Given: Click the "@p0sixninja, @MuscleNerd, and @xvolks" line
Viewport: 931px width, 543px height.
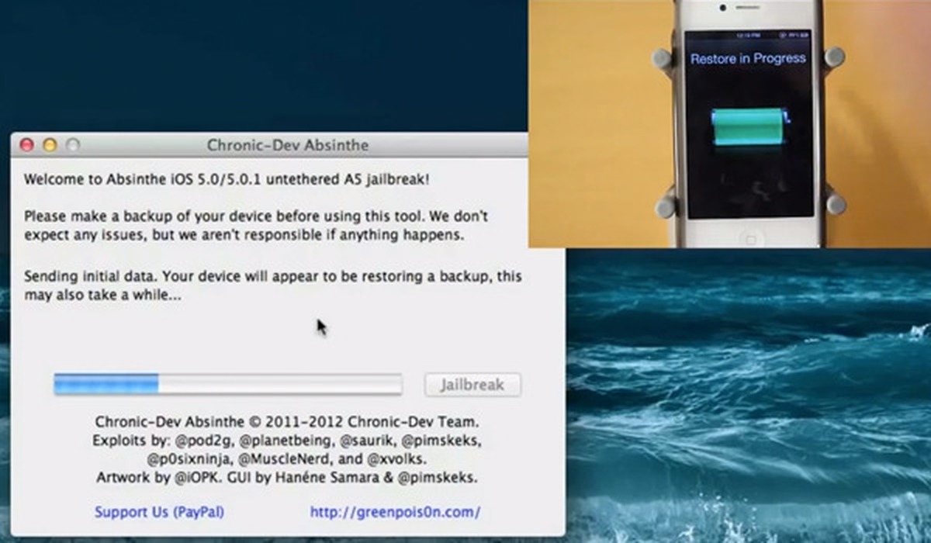Looking at the screenshot, I should pos(287,459).
